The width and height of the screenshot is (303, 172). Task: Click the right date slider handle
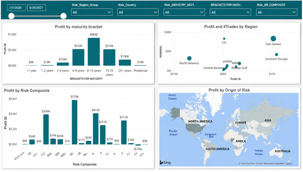[63, 16]
